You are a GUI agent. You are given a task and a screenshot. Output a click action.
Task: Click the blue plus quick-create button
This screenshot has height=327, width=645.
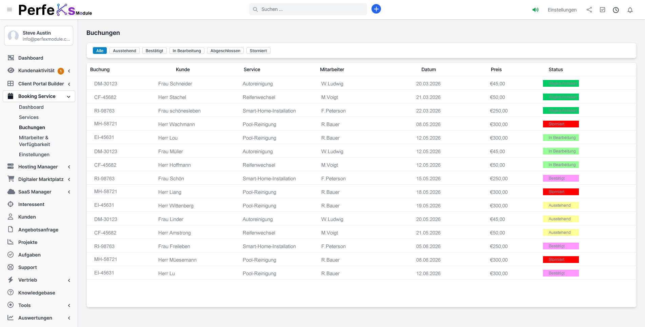click(x=376, y=9)
